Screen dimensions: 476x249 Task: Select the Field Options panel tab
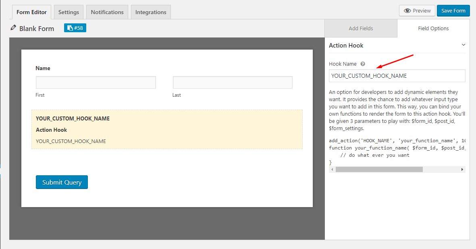(433, 28)
